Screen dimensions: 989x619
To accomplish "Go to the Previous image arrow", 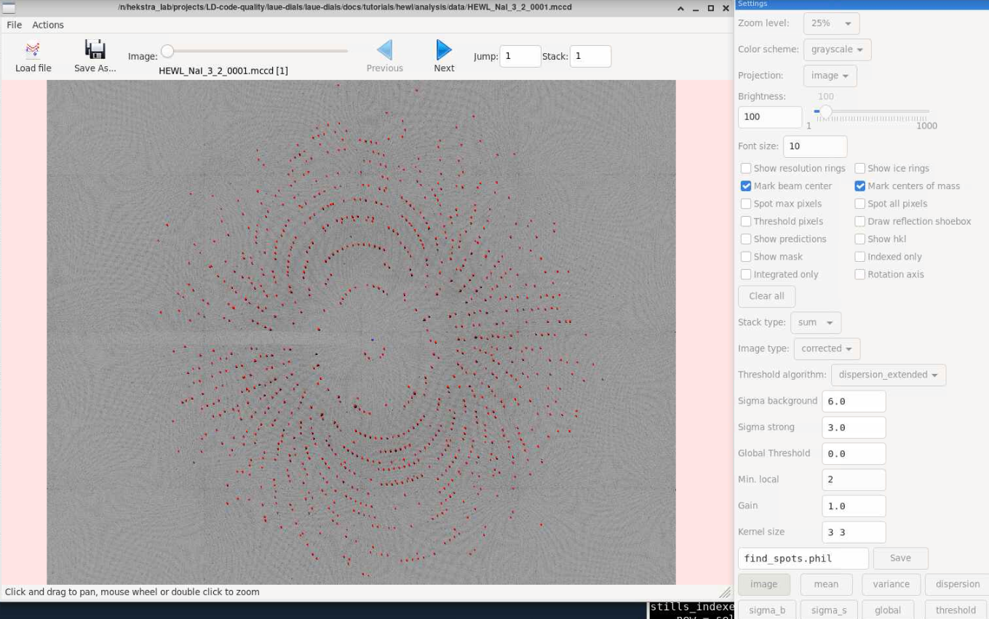I will (x=384, y=49).
